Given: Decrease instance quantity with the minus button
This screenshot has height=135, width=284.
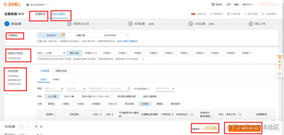Looking at the screenshot, I should pos(22,127).
